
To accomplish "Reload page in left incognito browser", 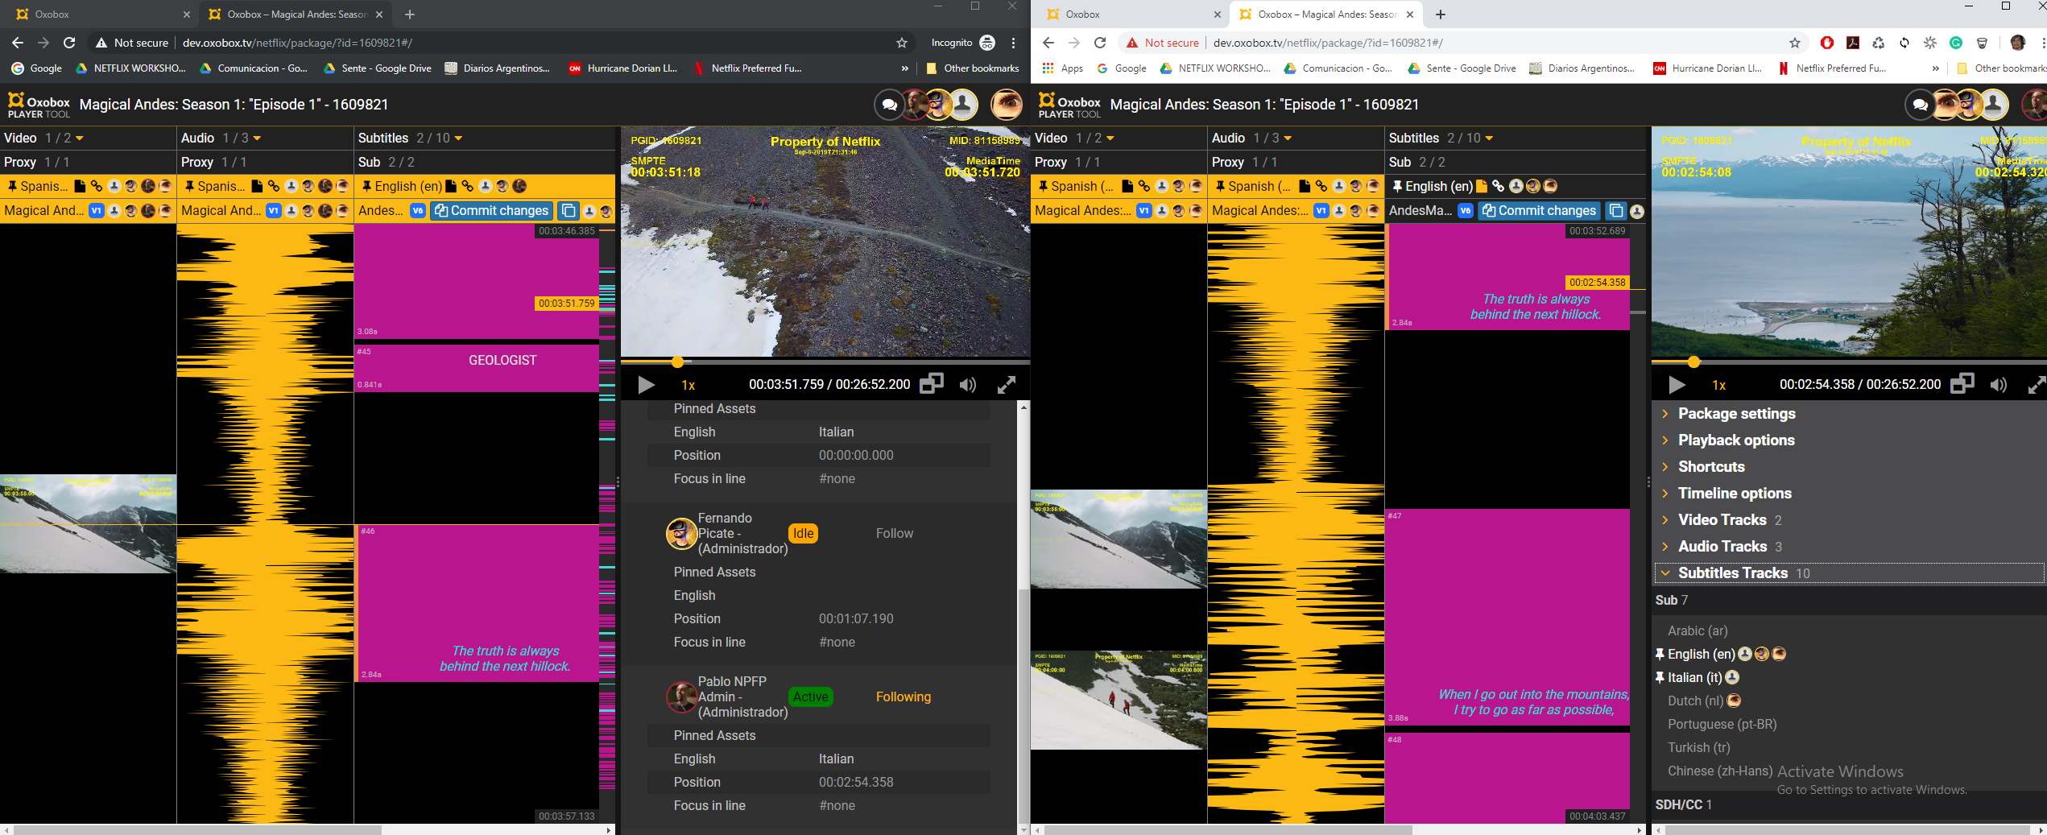I will click(x=70, y=43).
